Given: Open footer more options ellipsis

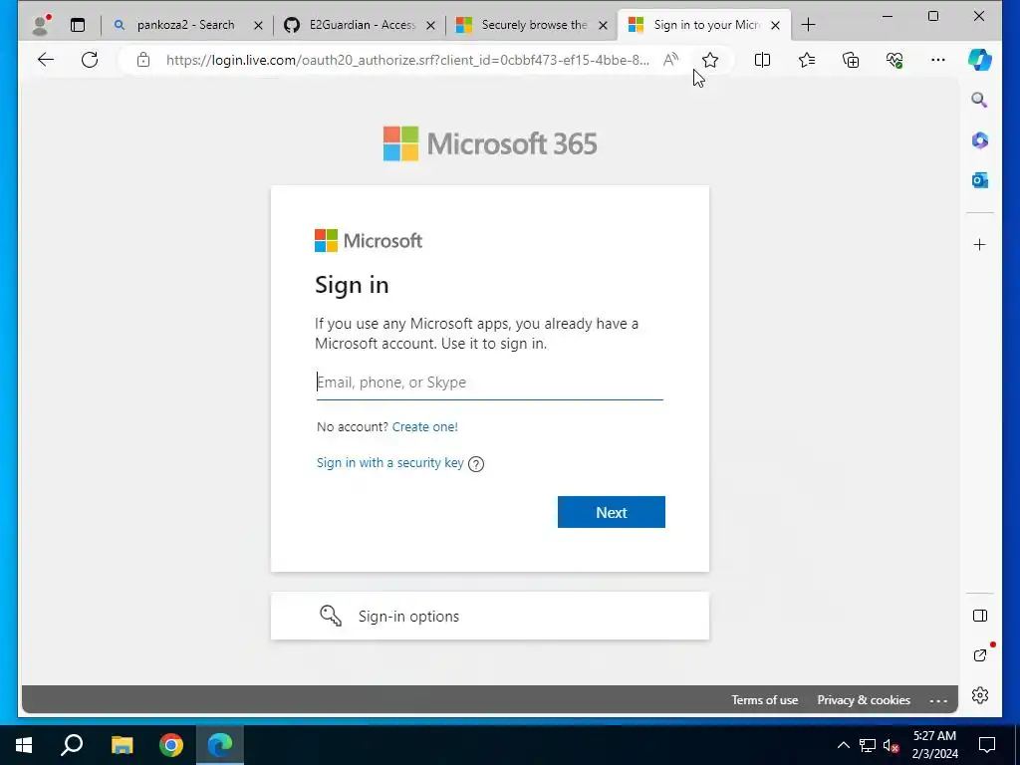Looking at the screenshot, I should tap(938, 700).
